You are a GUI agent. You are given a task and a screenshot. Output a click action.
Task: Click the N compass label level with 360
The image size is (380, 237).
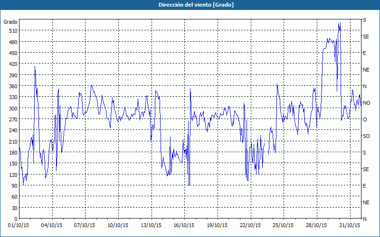coord(364,86)
